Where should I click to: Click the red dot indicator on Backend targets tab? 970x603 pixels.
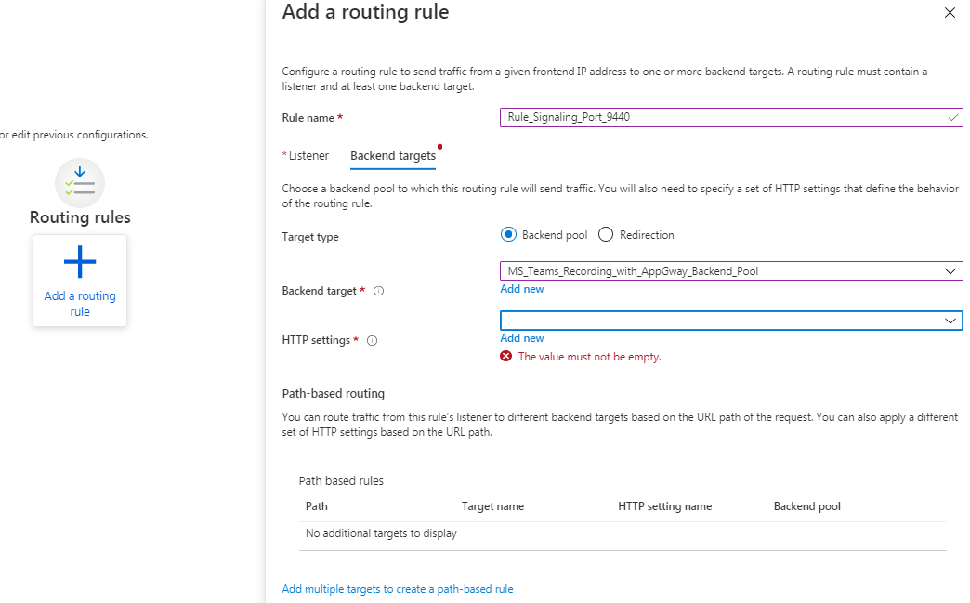click(x=439, y=146)
